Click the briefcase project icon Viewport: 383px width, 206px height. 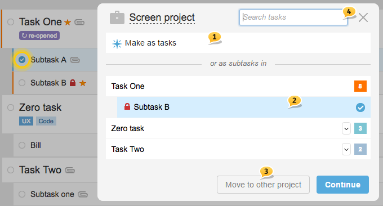pos(117,17)
